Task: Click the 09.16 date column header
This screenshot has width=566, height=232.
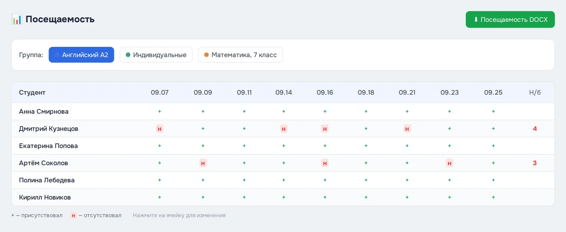Action: point(325,93)
